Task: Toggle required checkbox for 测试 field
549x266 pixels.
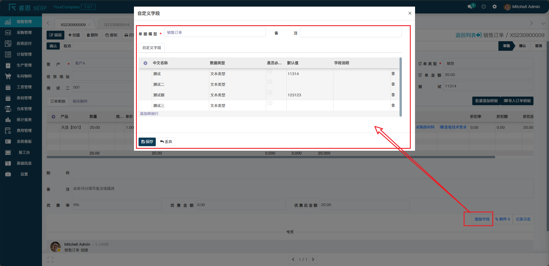Action: tap(270, 71)
